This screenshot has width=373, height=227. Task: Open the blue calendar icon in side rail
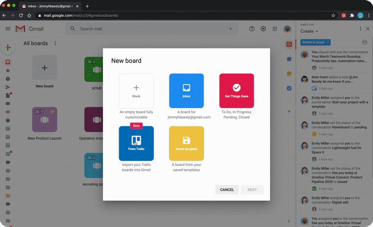coord(289,59)
